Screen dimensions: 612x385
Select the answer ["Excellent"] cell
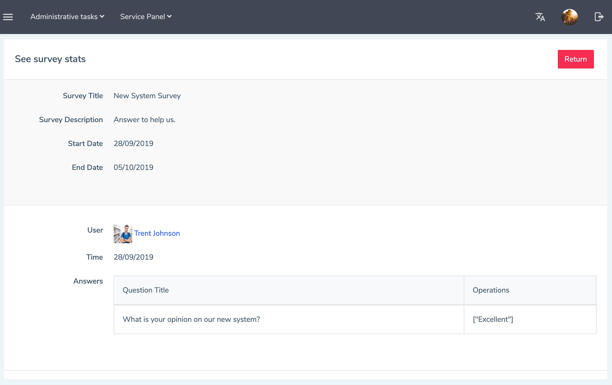[x=530, y=319]
